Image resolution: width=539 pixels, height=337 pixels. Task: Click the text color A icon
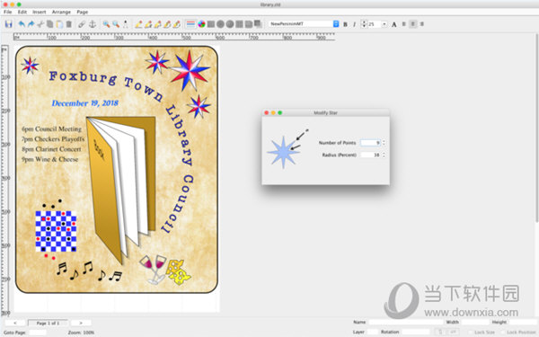click(394, 24)
